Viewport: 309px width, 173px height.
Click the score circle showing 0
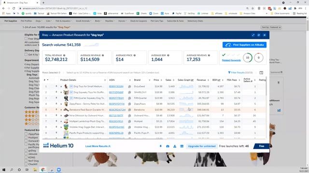tap(259, 58)
